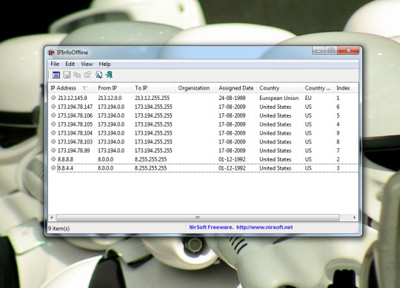Click the European Union country cell
The width and height of the screenshot is (400, 288).
pos(279,98)
